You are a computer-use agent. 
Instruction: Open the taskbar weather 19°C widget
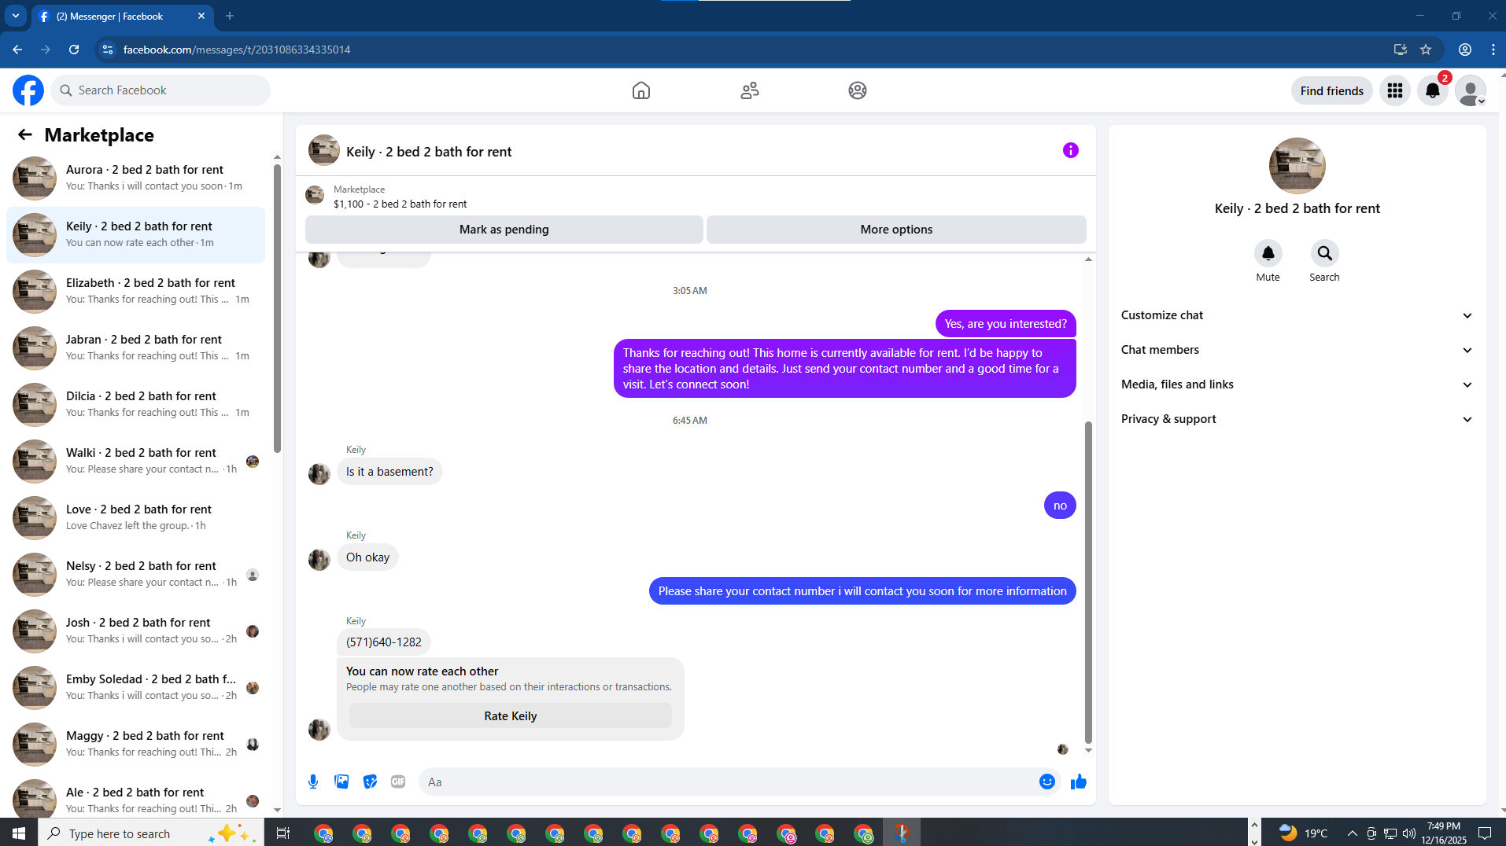pyautogui.click(x=1303, y=833)
